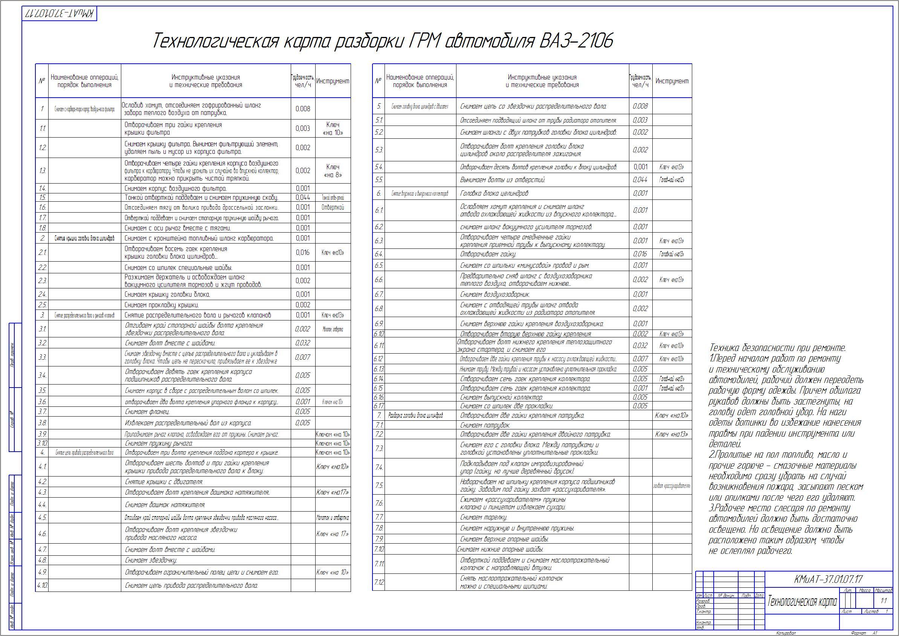This screenshot has height=636, width=899.
Task: Click the КМиАТ-37.01.07.17 code in the title block
Action: pyautogui.click(x=828, y=579)
